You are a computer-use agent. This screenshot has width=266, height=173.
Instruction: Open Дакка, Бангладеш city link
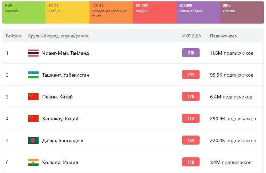[63, 140]
